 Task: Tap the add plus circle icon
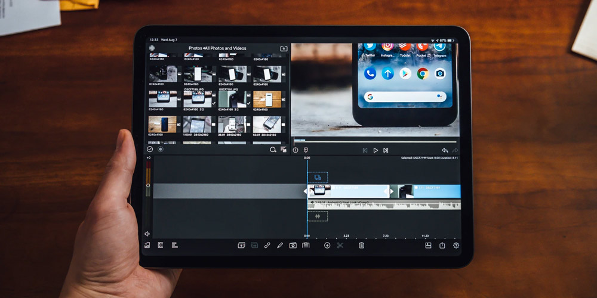327,245
